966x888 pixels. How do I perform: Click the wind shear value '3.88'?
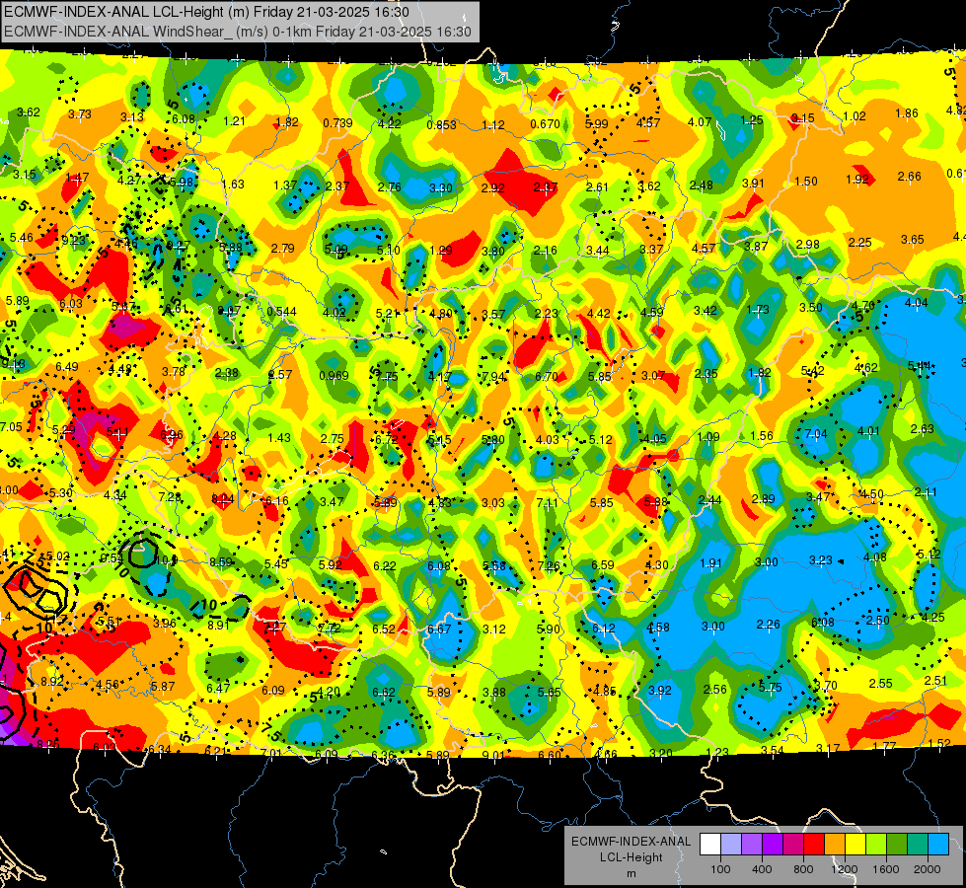click(494, 693)
